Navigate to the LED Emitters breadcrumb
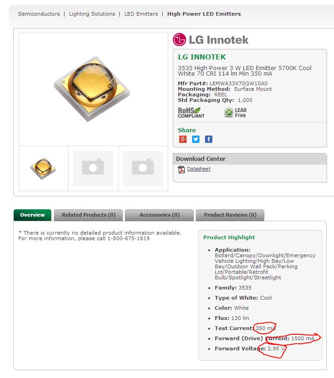Viewport: 334px width, 378px height. point(141,14)
